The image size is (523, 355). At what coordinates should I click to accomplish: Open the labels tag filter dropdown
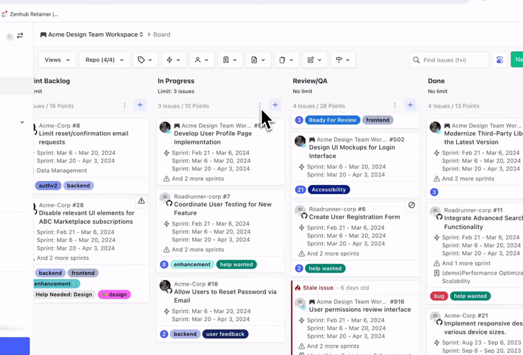(x=145, y=59)
